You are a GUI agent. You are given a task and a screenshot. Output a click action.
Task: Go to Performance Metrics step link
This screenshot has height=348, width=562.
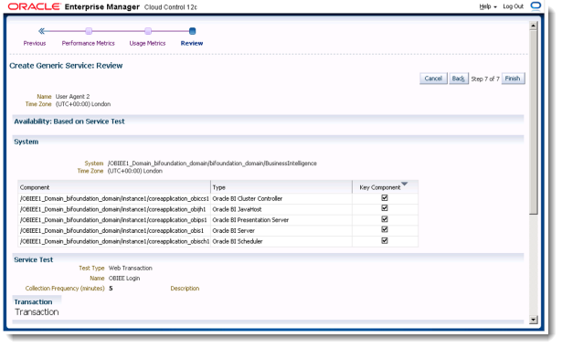pos(88,43)
